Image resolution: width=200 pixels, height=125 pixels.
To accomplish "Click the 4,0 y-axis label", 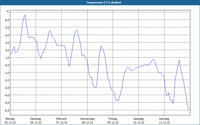I will coord(7,35).
